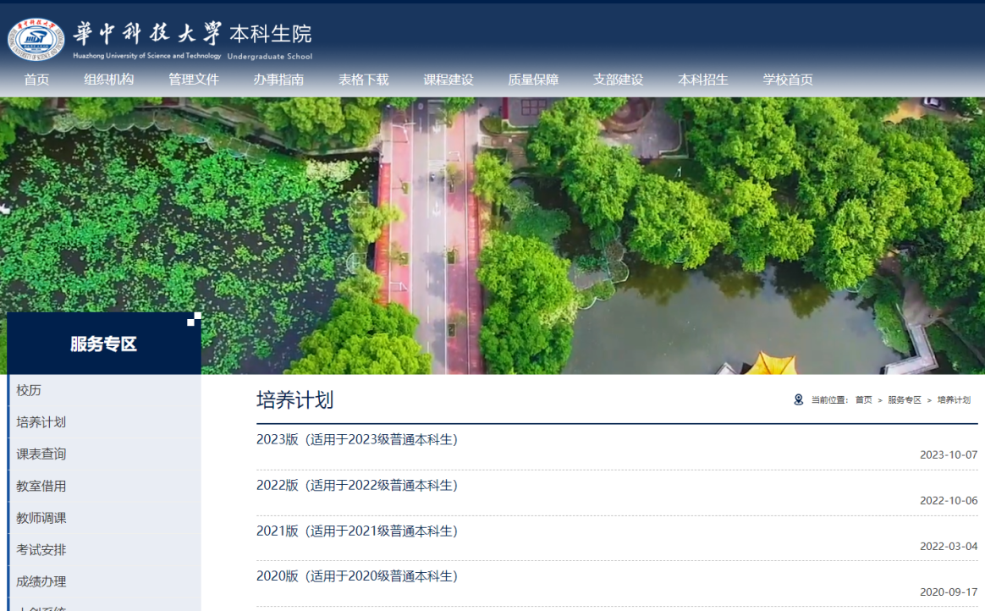Open the 2021版 training plan article
985x611 pixels.
point(356,531)
